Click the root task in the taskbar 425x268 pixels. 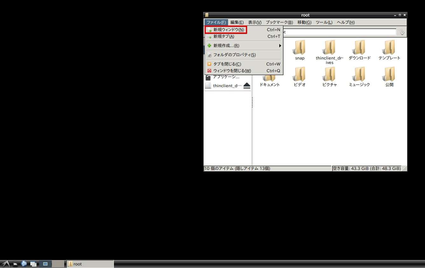(90, 264)
